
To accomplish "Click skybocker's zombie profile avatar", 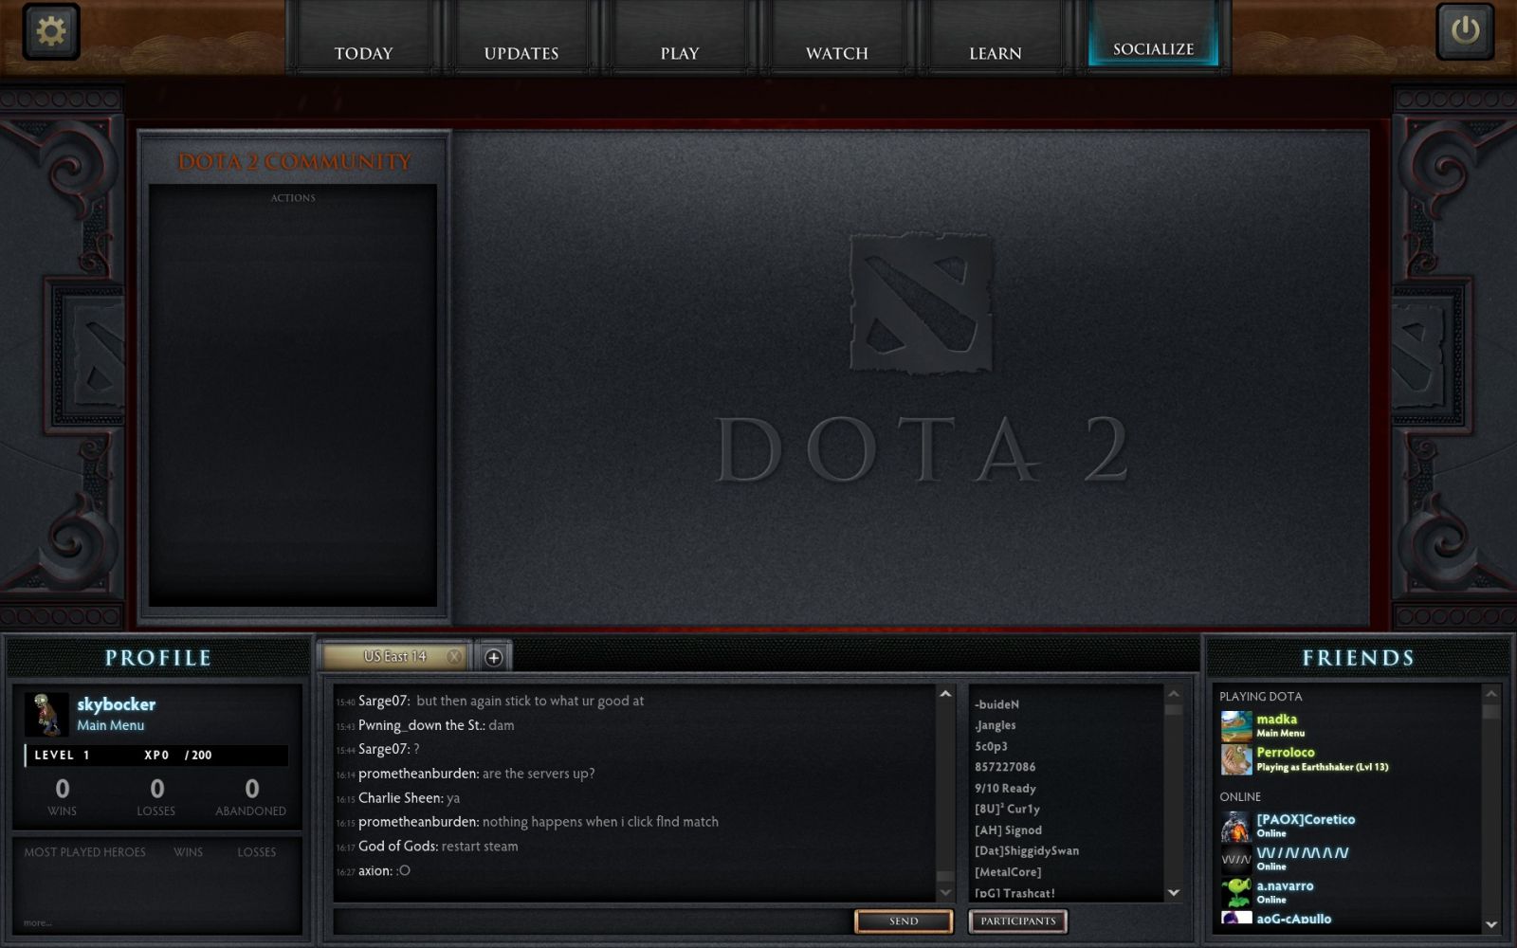I will 46,714.
